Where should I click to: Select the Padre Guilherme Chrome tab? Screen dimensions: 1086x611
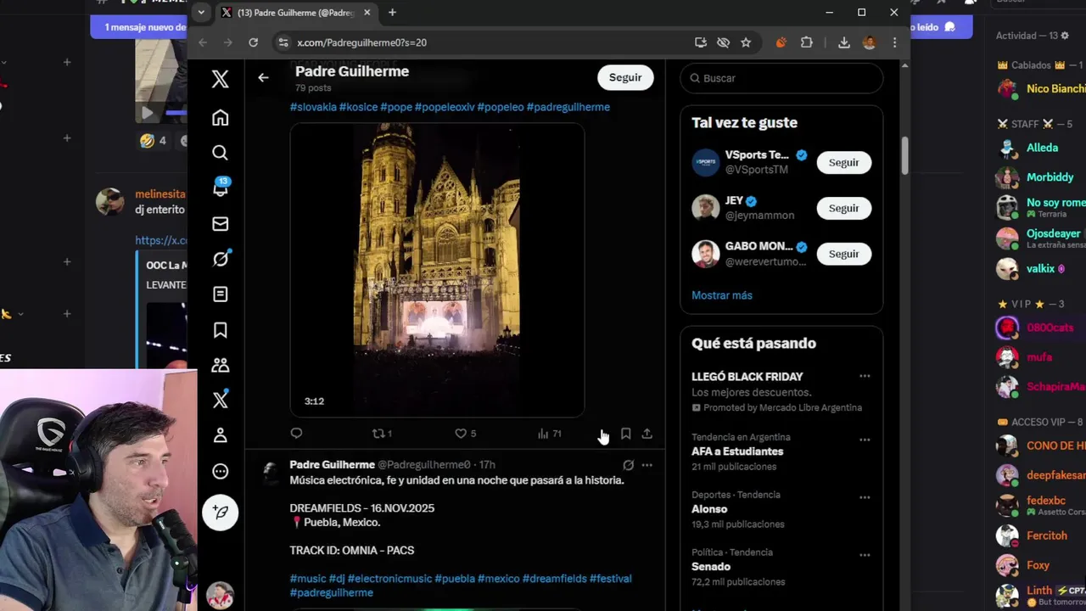tap(294, 13)
